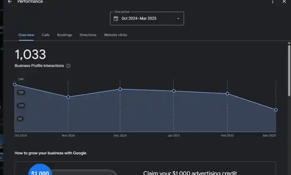Select the Nov 2024 data point on chart

coord(68,97)
